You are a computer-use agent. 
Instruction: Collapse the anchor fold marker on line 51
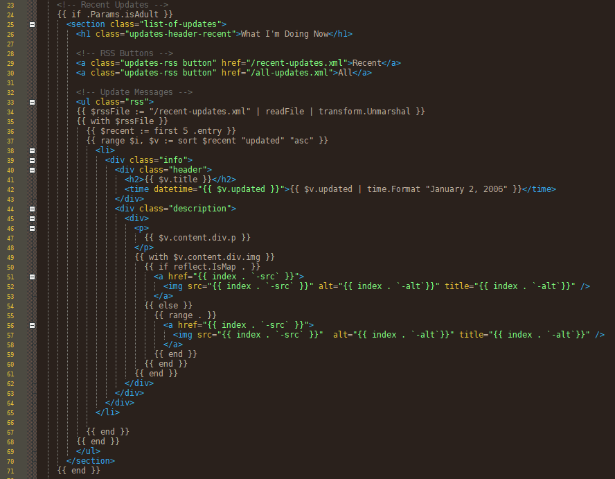tap(32, 276)
